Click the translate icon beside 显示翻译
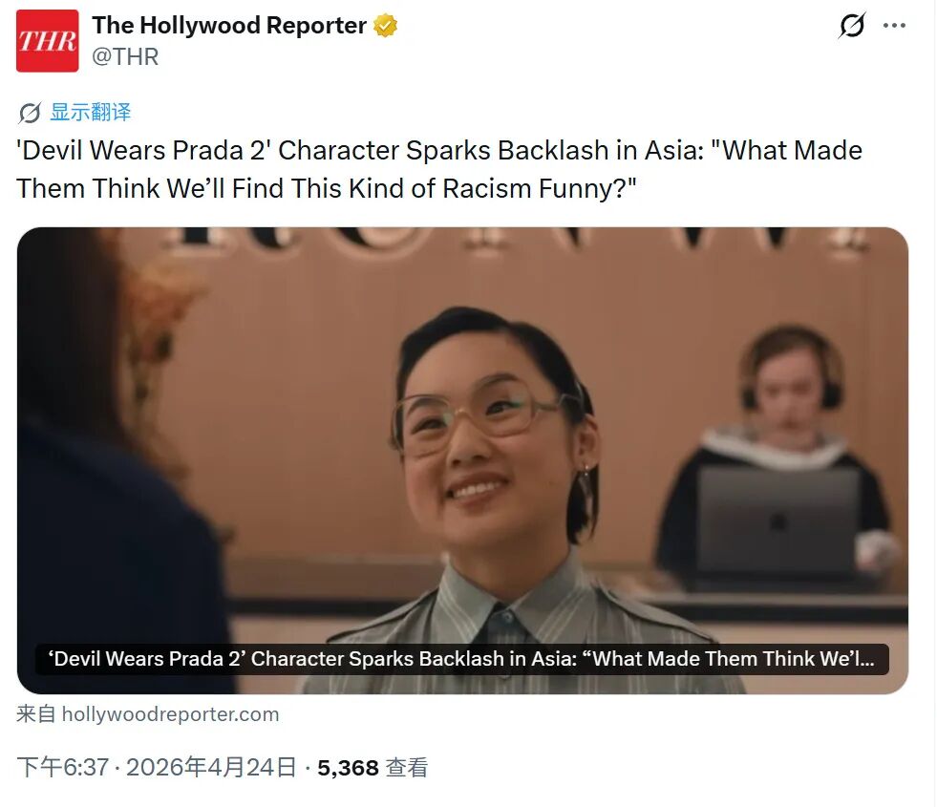Image resolution: width=937 pixels, height=807 pixels. pyautogui.click(x=30, y=113)
